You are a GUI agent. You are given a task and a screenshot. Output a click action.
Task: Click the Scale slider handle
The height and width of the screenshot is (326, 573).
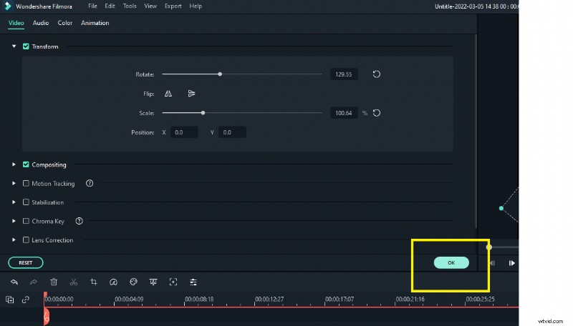click(203, 112)
